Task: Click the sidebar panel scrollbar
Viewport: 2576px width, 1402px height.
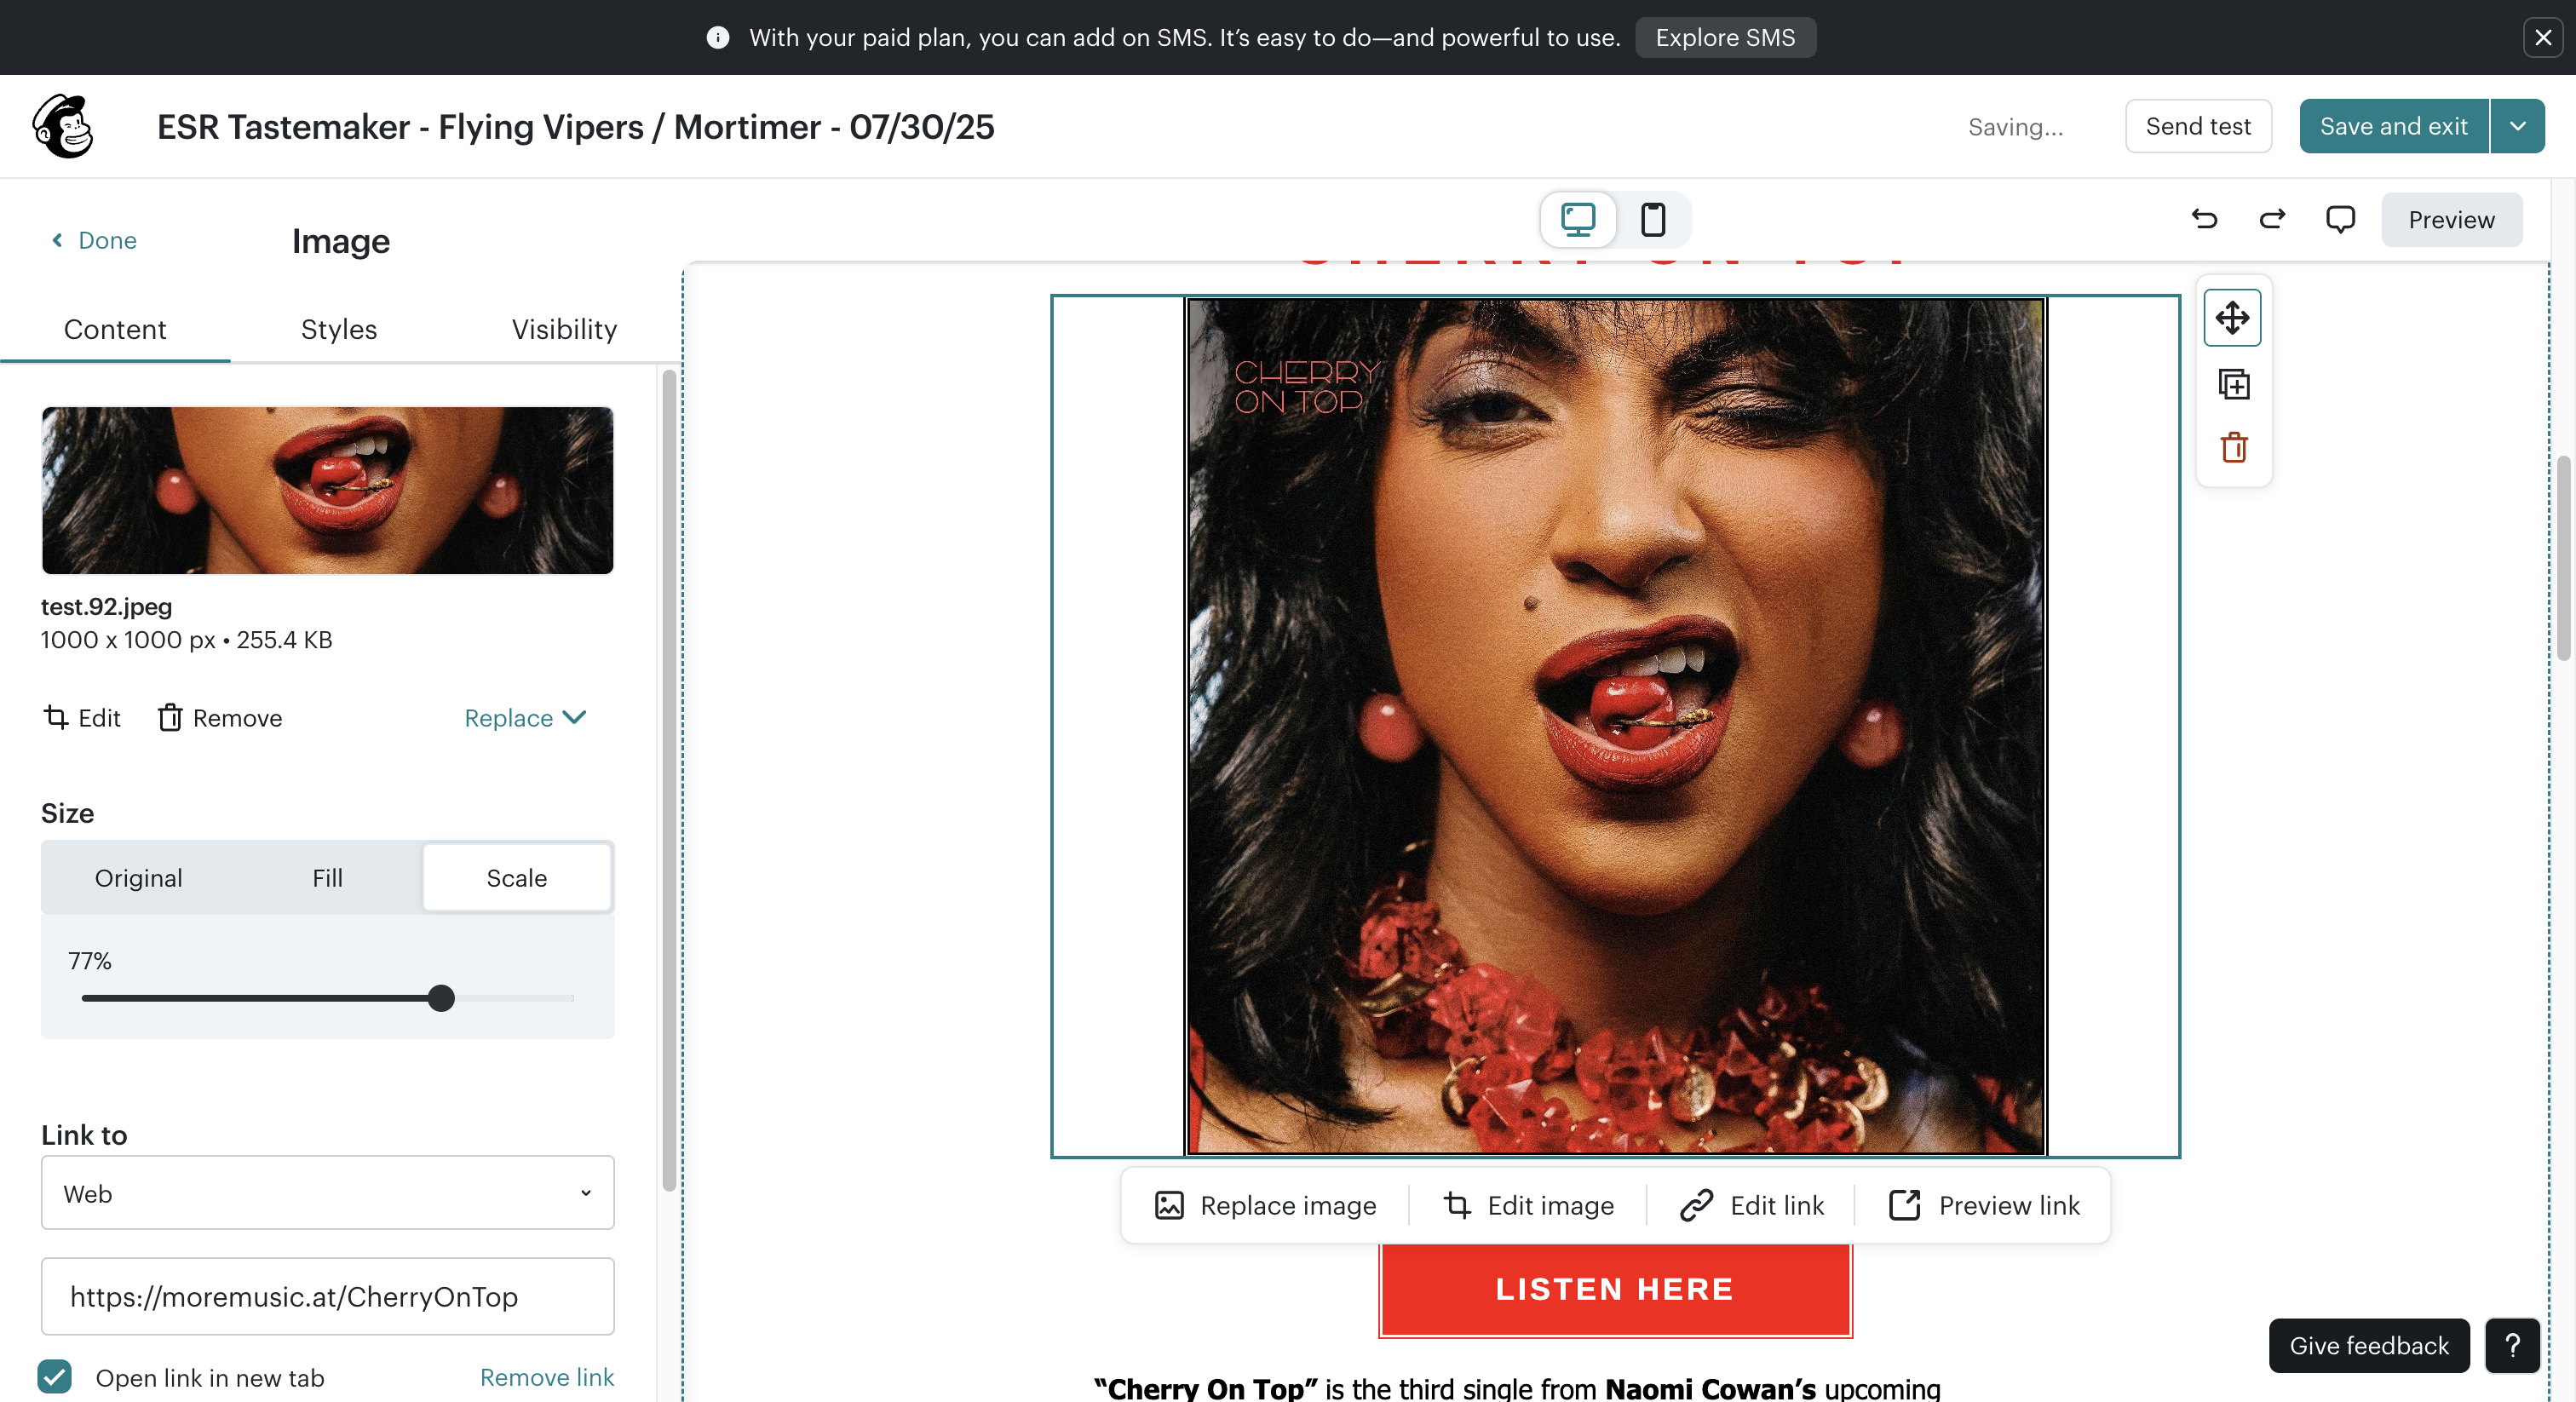Action: click(x=669, y=780)
